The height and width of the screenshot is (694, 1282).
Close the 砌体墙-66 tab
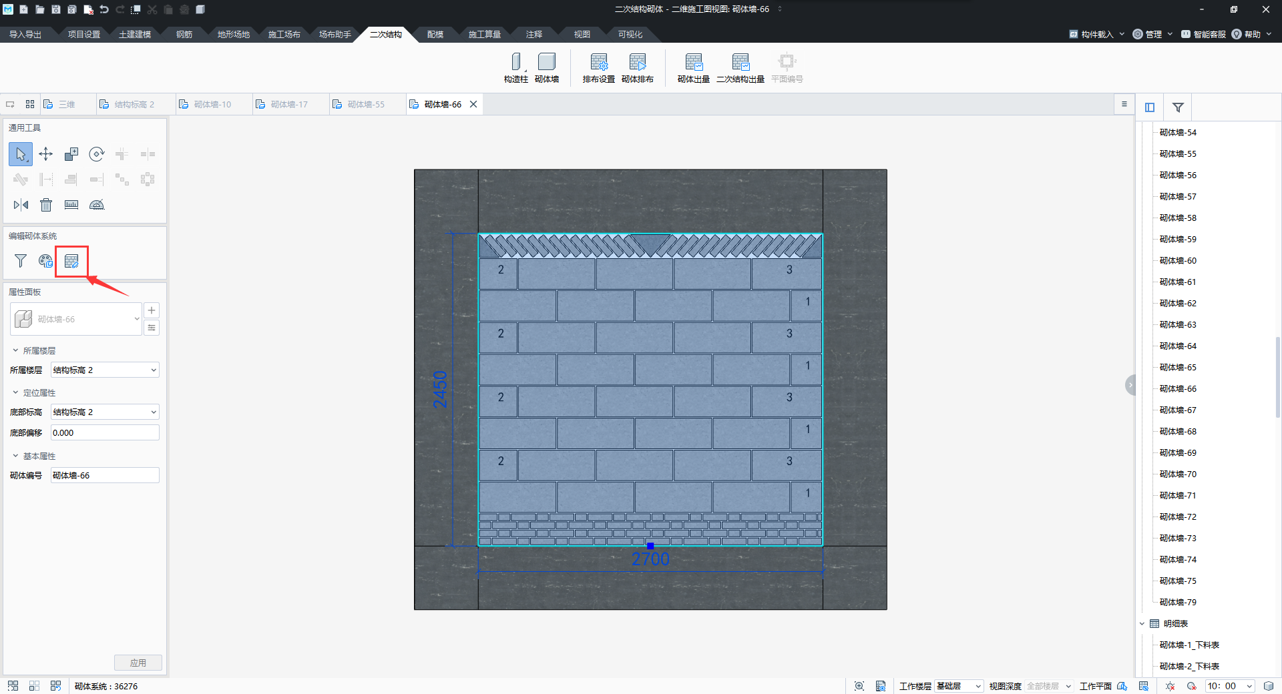[x=473, y=105]
